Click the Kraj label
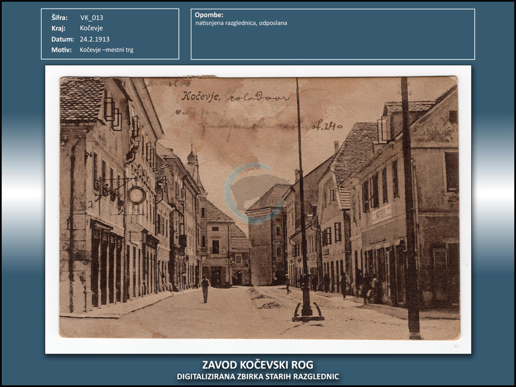 point(58,28)
